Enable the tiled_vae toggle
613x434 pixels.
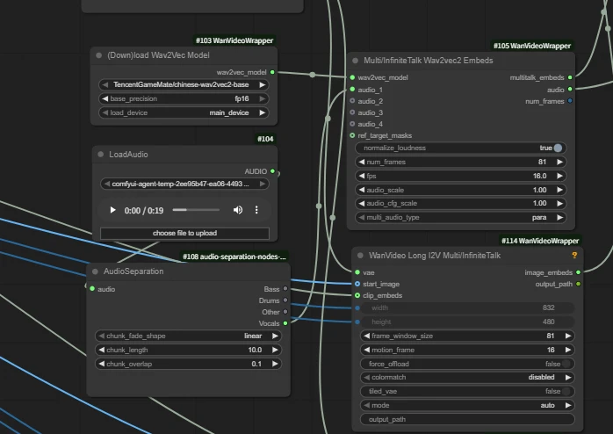[567, 391]
